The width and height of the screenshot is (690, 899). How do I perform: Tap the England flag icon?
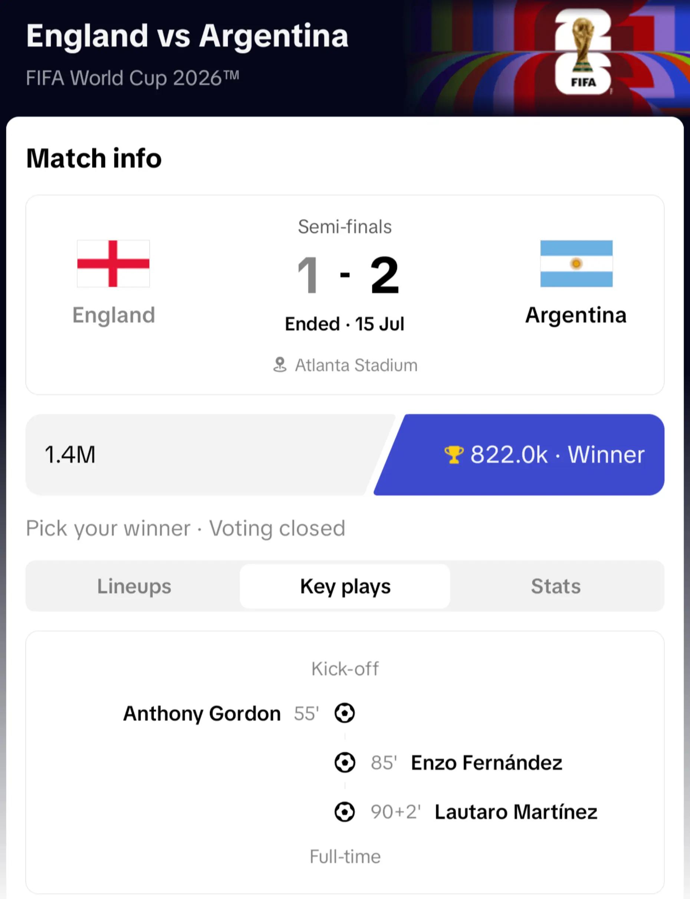coord(114,264)
